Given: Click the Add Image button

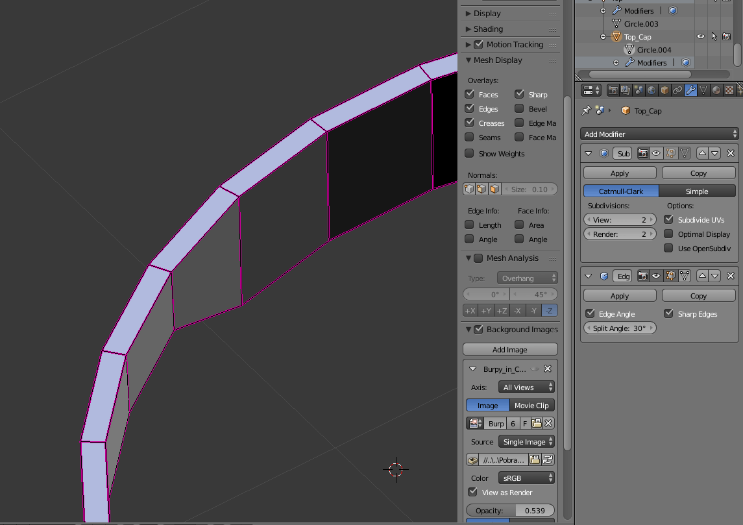Looking at the screenshot, I should click(510, 350).
